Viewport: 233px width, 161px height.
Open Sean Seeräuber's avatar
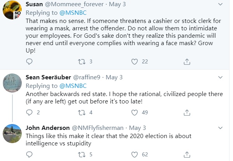click(12, 83)
